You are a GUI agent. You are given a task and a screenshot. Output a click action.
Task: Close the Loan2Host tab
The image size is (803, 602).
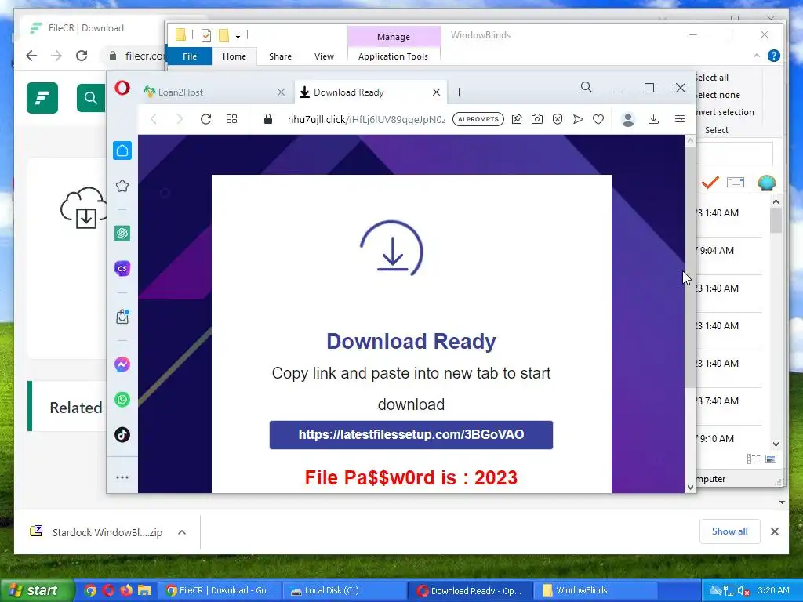(x=281, y=92)
